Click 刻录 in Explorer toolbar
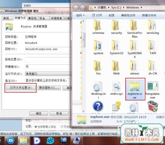The width and height of the screenshot is (165, 145). click(112, 15)
